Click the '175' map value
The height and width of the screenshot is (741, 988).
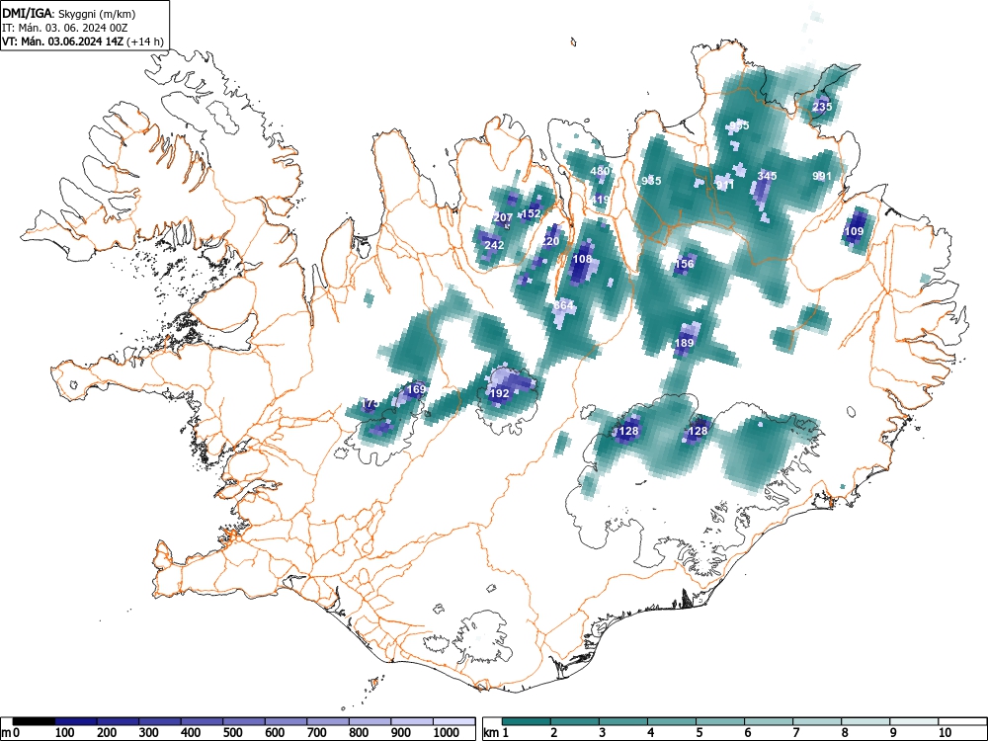370,403
